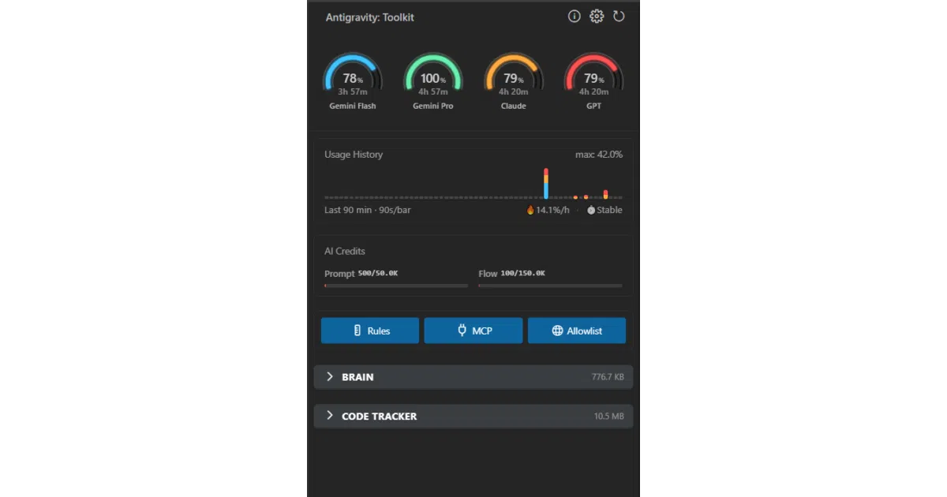Image resolution: width=947 pixels, height=497 pixels.
Task: Click the Prompt credits progress bar
Action: pos(396,286)
